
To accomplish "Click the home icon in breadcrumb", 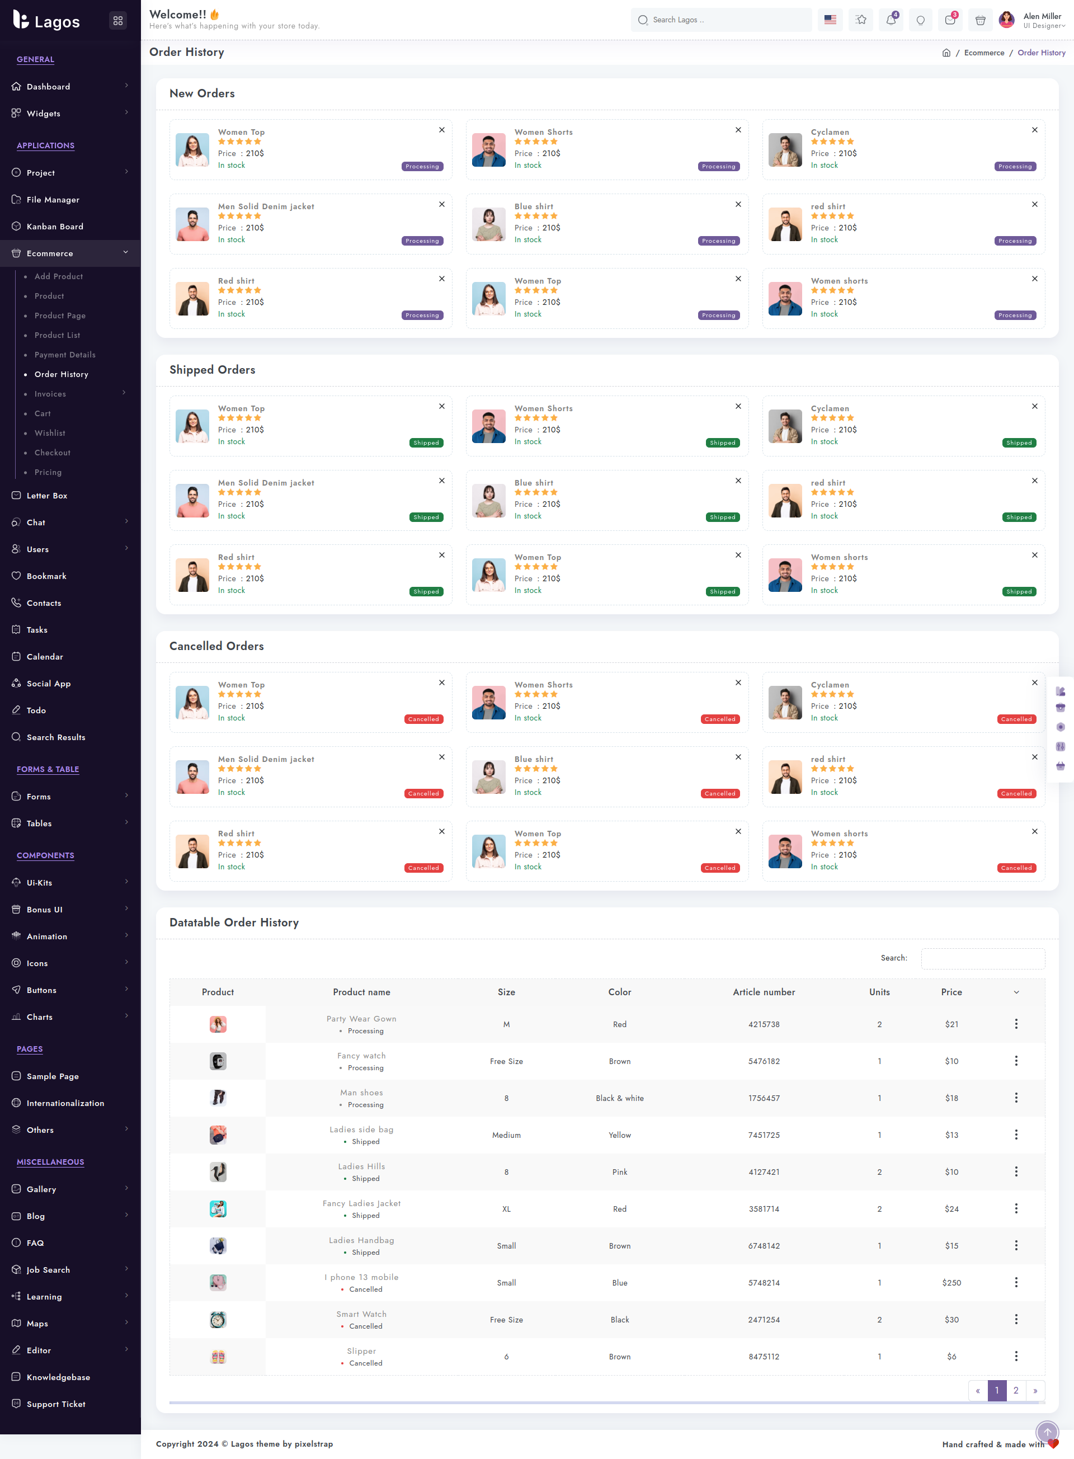I will point(946,53).
